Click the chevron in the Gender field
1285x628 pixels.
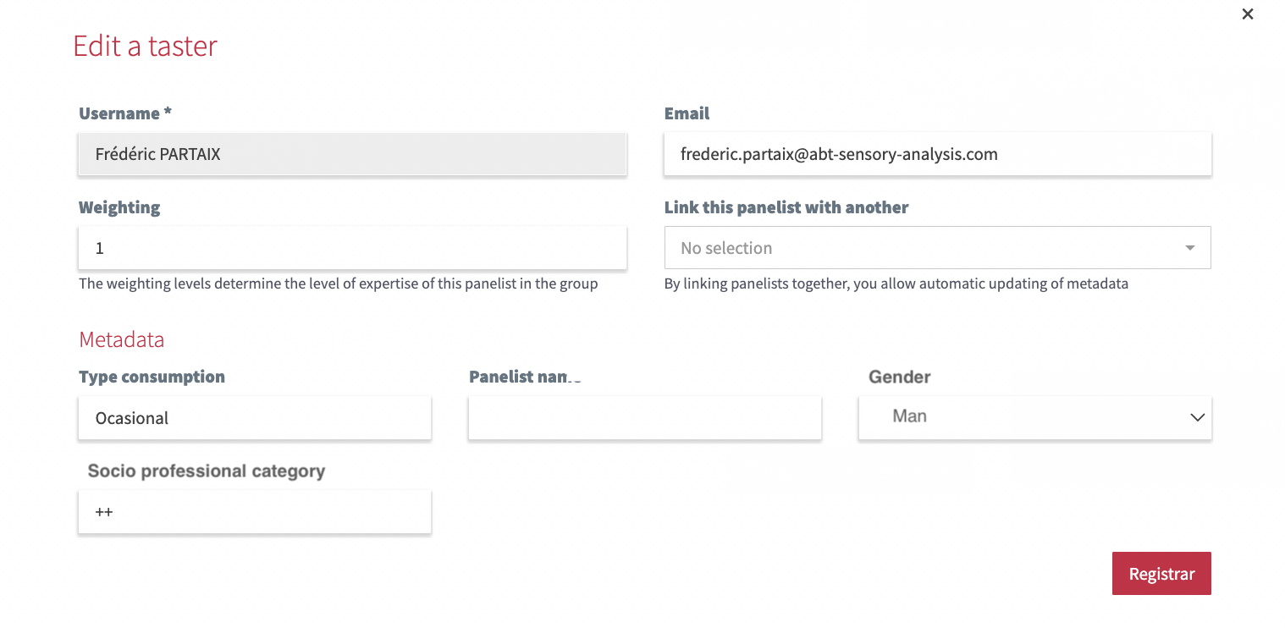pyautogui.click(x=1197, y=417)
